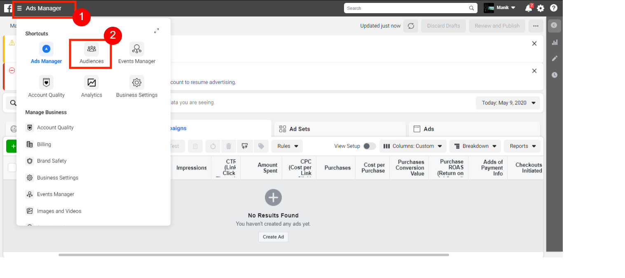Refresh data with the reload icon
This screenshot has width=625, height=278.
click(411, 26)
